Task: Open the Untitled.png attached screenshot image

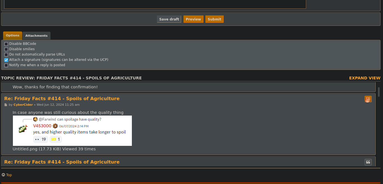Action: pyautogui.click(x=72, y=131)
